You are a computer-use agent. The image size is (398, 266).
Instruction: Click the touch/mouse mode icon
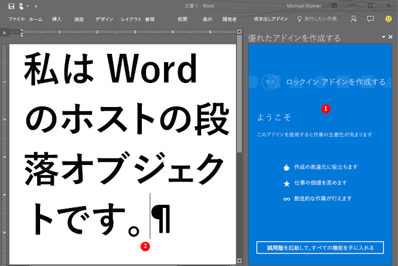pos(21,6)
